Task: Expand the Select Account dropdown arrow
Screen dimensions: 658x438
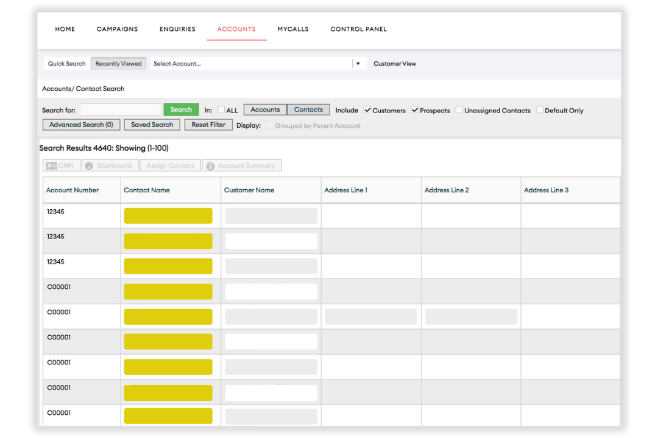Action: (x=358, y=63)
